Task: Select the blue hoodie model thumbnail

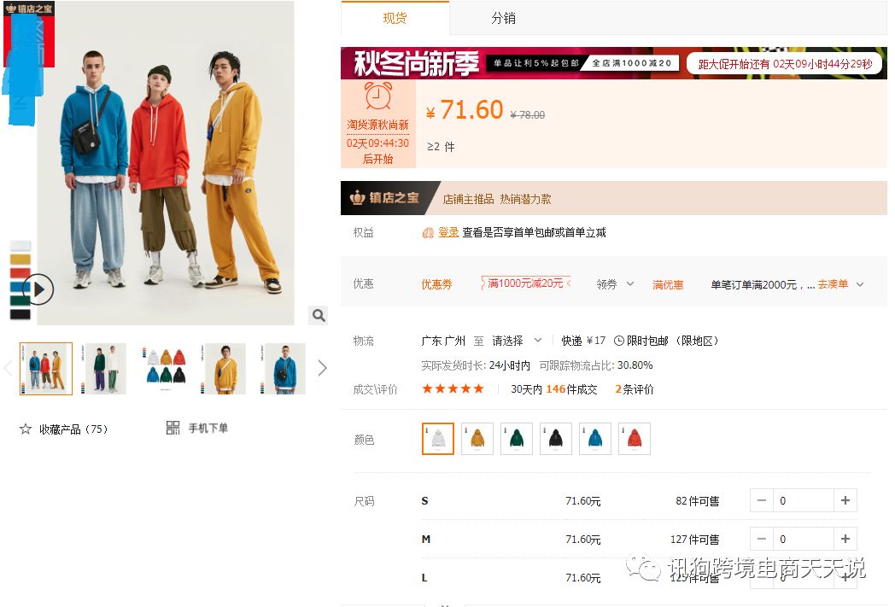Action: click(x=284, y=369)
